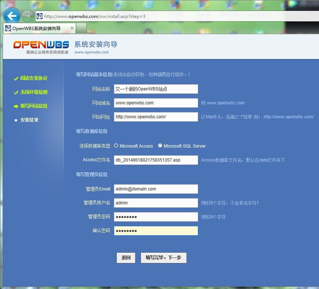Click the 管理员Email input field
Viewport: 319px width, 289px height.
coord(156,189)
